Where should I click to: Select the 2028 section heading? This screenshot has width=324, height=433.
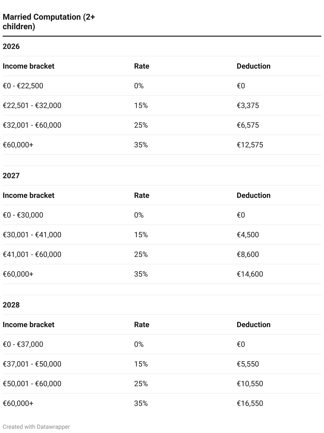pyautogui.click(x=11, y=305)
